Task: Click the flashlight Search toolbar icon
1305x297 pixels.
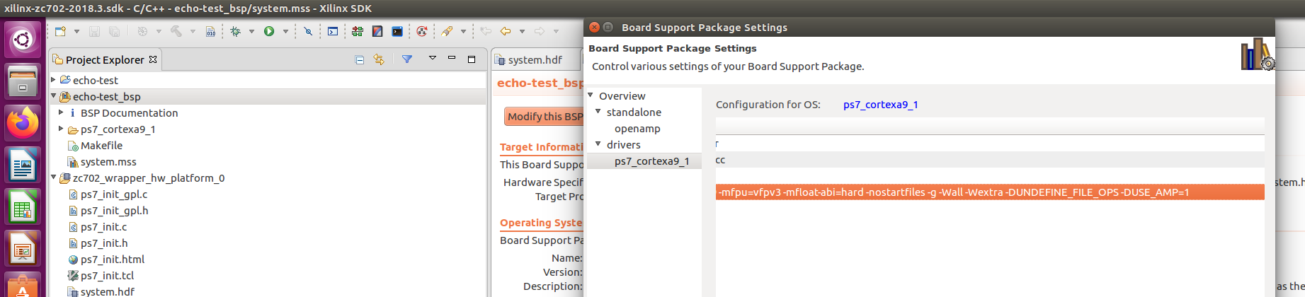Action: pyautogui.click(x=447, y=31)
